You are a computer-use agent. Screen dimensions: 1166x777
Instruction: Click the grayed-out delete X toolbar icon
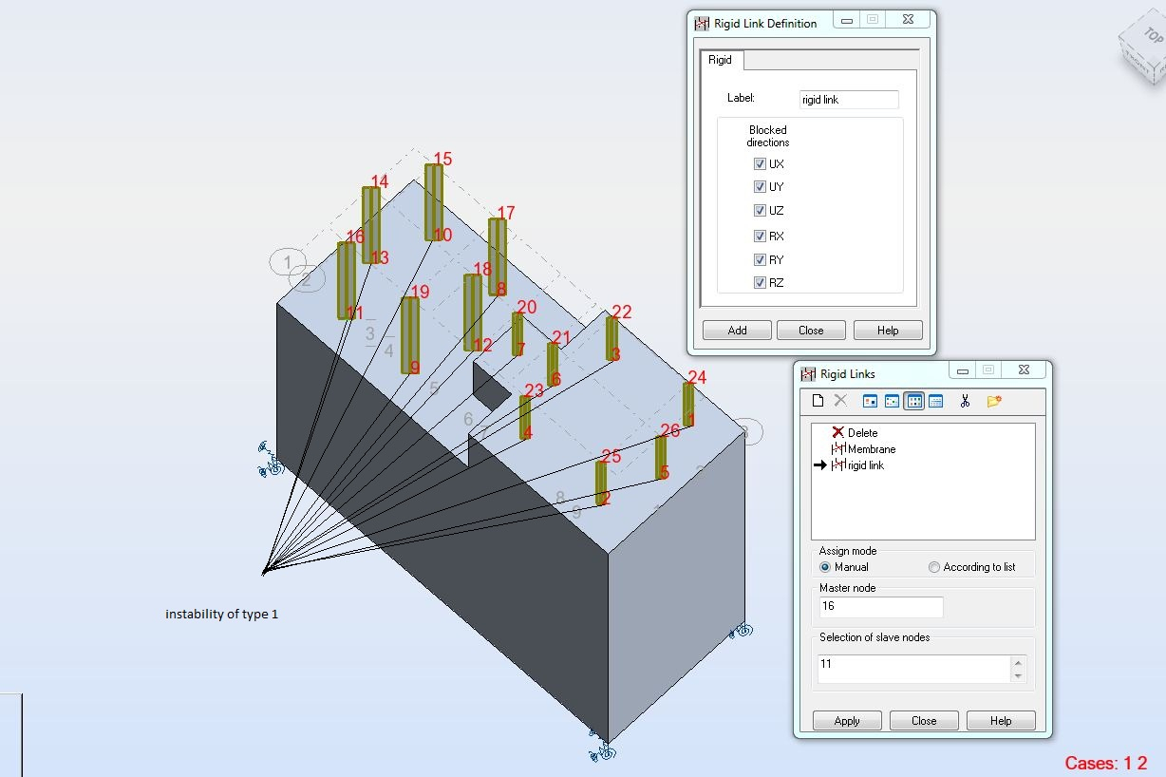click(840, 401)
